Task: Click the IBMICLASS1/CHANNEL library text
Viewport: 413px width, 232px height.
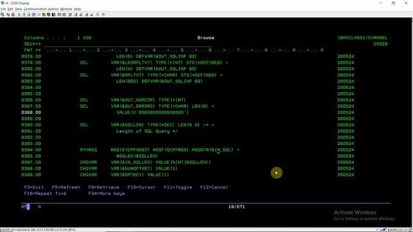Action: [363, 38]
